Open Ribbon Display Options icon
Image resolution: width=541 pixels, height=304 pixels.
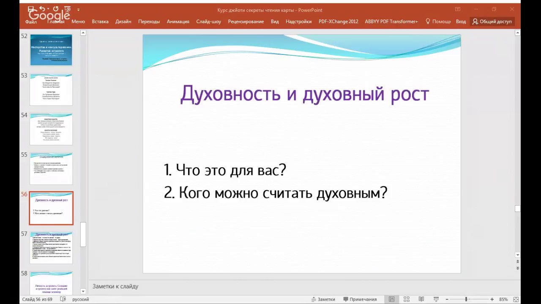click(458, 9)
